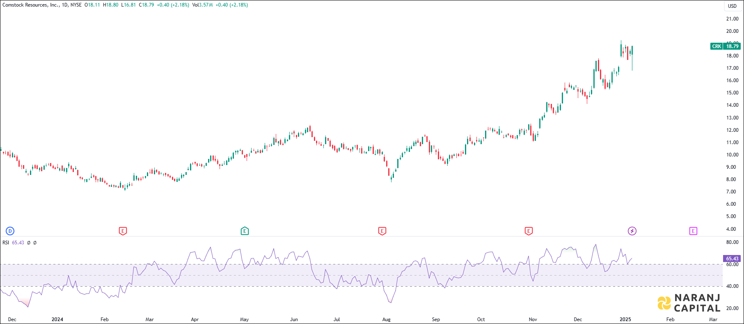Click the 40.00 RSI axis label
The width and height of the screenshot is (744, 324).
coord(733,286)
